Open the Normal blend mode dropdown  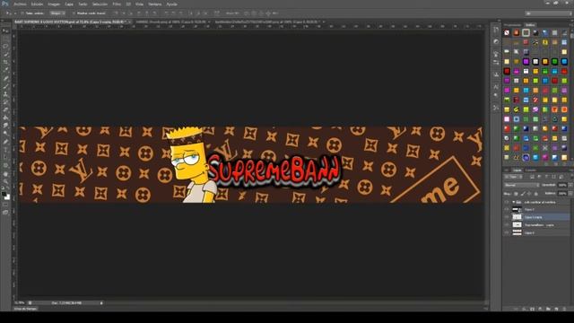pos(521,186)
